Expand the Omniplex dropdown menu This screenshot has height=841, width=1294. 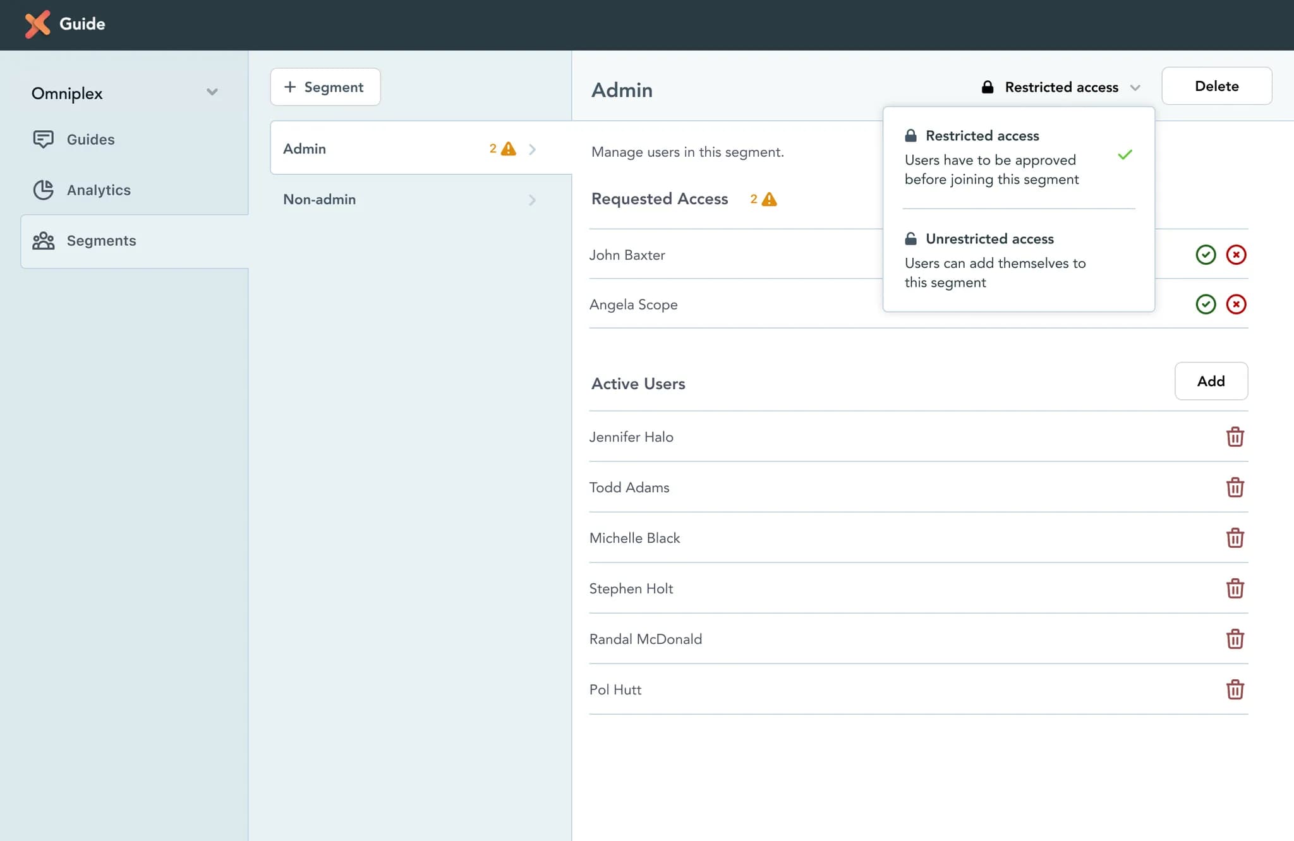pyautogui.click(x=211, y=92)
